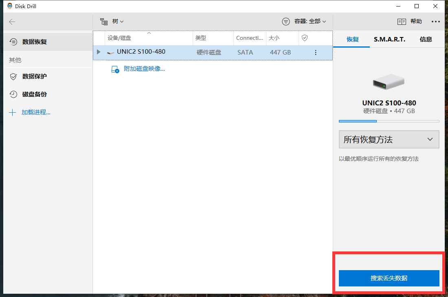Click Attach disk image link
448x297 pixels.
[144, 69]
